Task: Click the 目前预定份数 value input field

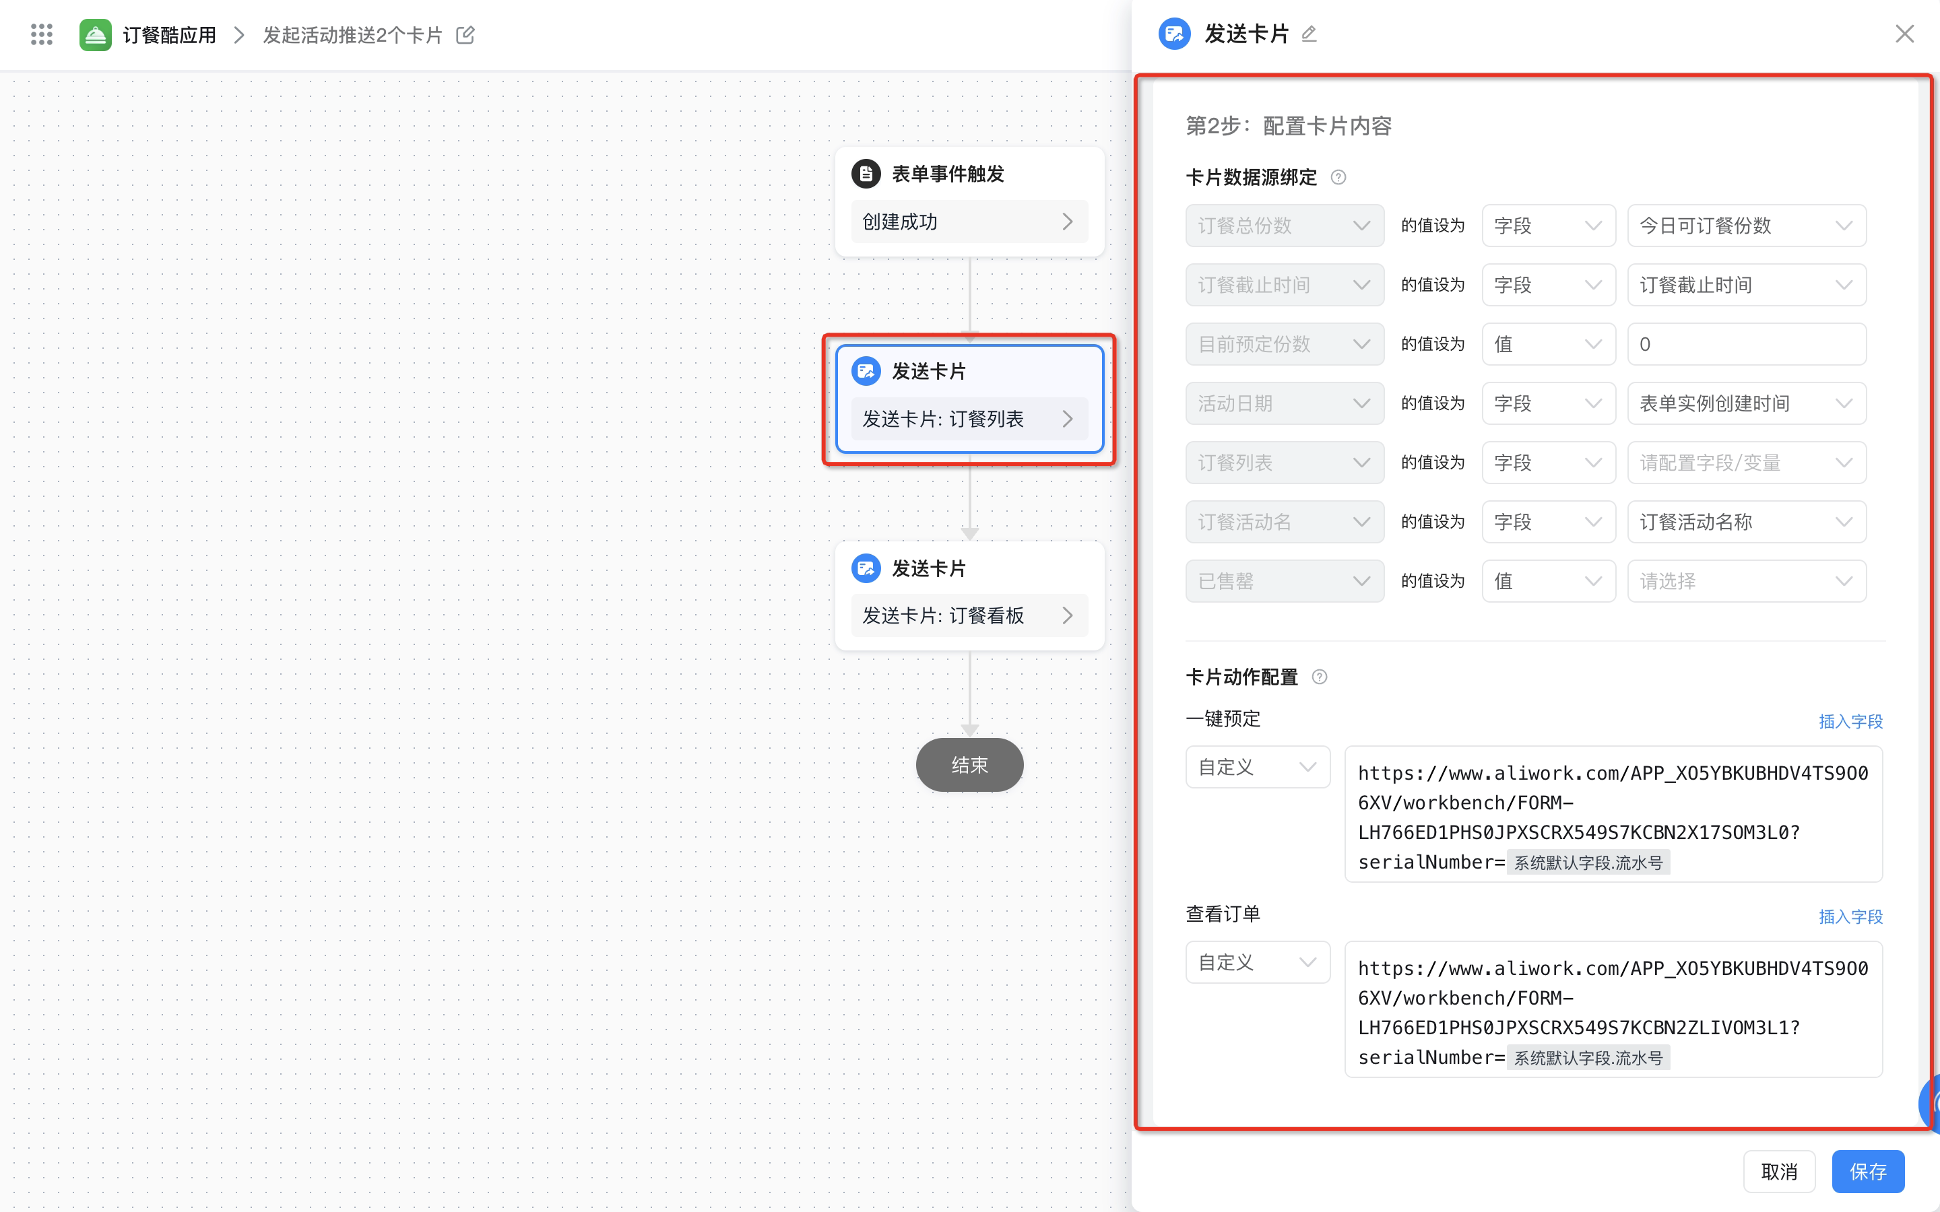Action: tap(1747, 344)
